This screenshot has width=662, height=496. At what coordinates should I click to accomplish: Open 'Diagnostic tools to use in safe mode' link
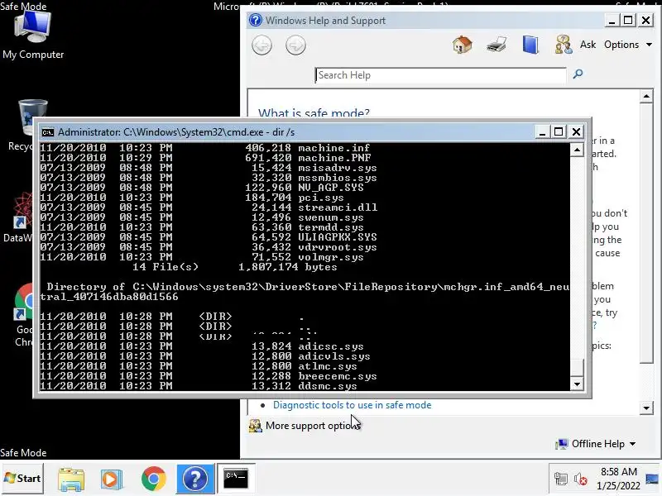point(353,405)
